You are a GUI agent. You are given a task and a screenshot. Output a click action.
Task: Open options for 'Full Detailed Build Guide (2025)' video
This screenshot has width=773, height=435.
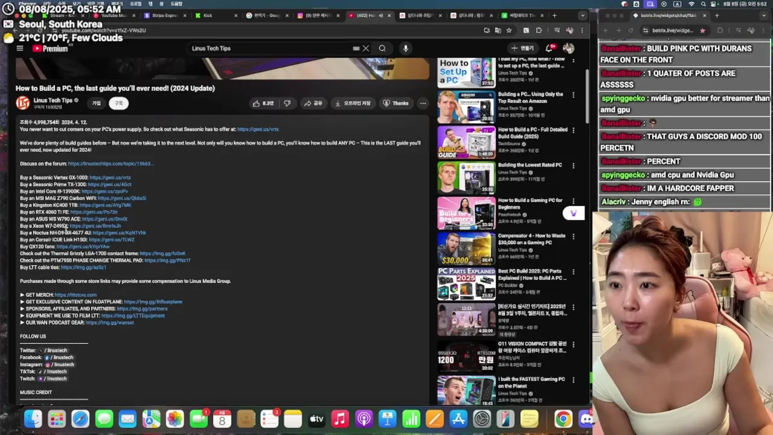pyautogui.click(x=573, y=130)
